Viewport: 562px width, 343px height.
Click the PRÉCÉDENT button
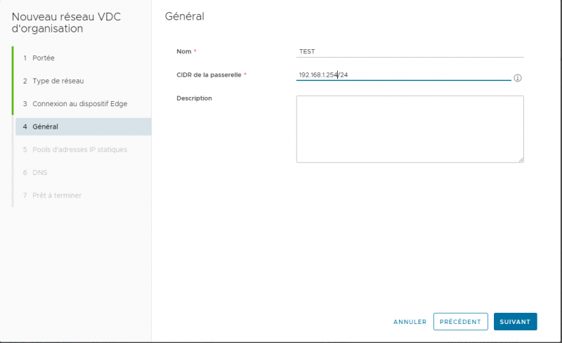pos(460,321)
